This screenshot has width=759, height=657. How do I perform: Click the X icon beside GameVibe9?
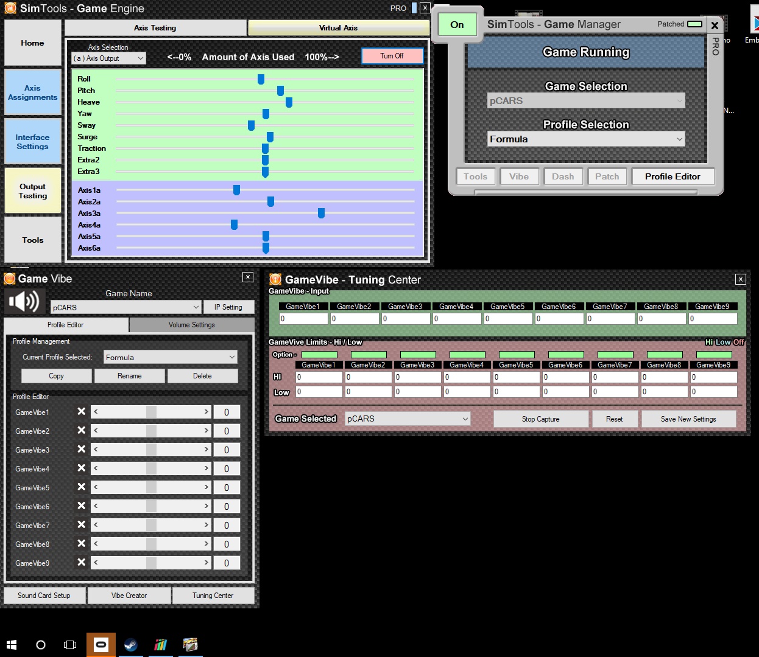(82, 563)
